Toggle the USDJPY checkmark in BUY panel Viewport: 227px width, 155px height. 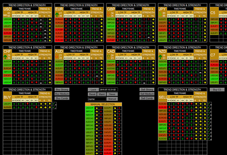click(54, 104)
